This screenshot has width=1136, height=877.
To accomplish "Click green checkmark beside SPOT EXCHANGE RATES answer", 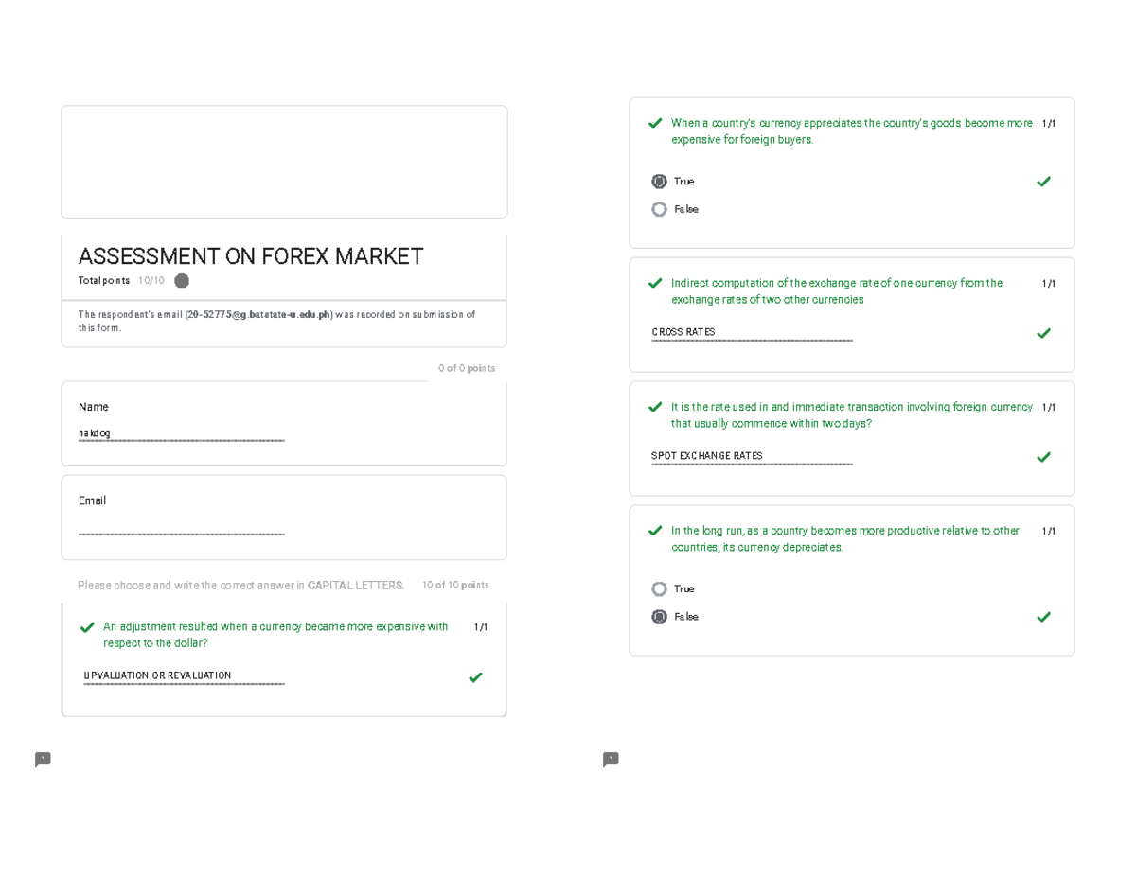I will (x=1043, y=457).
